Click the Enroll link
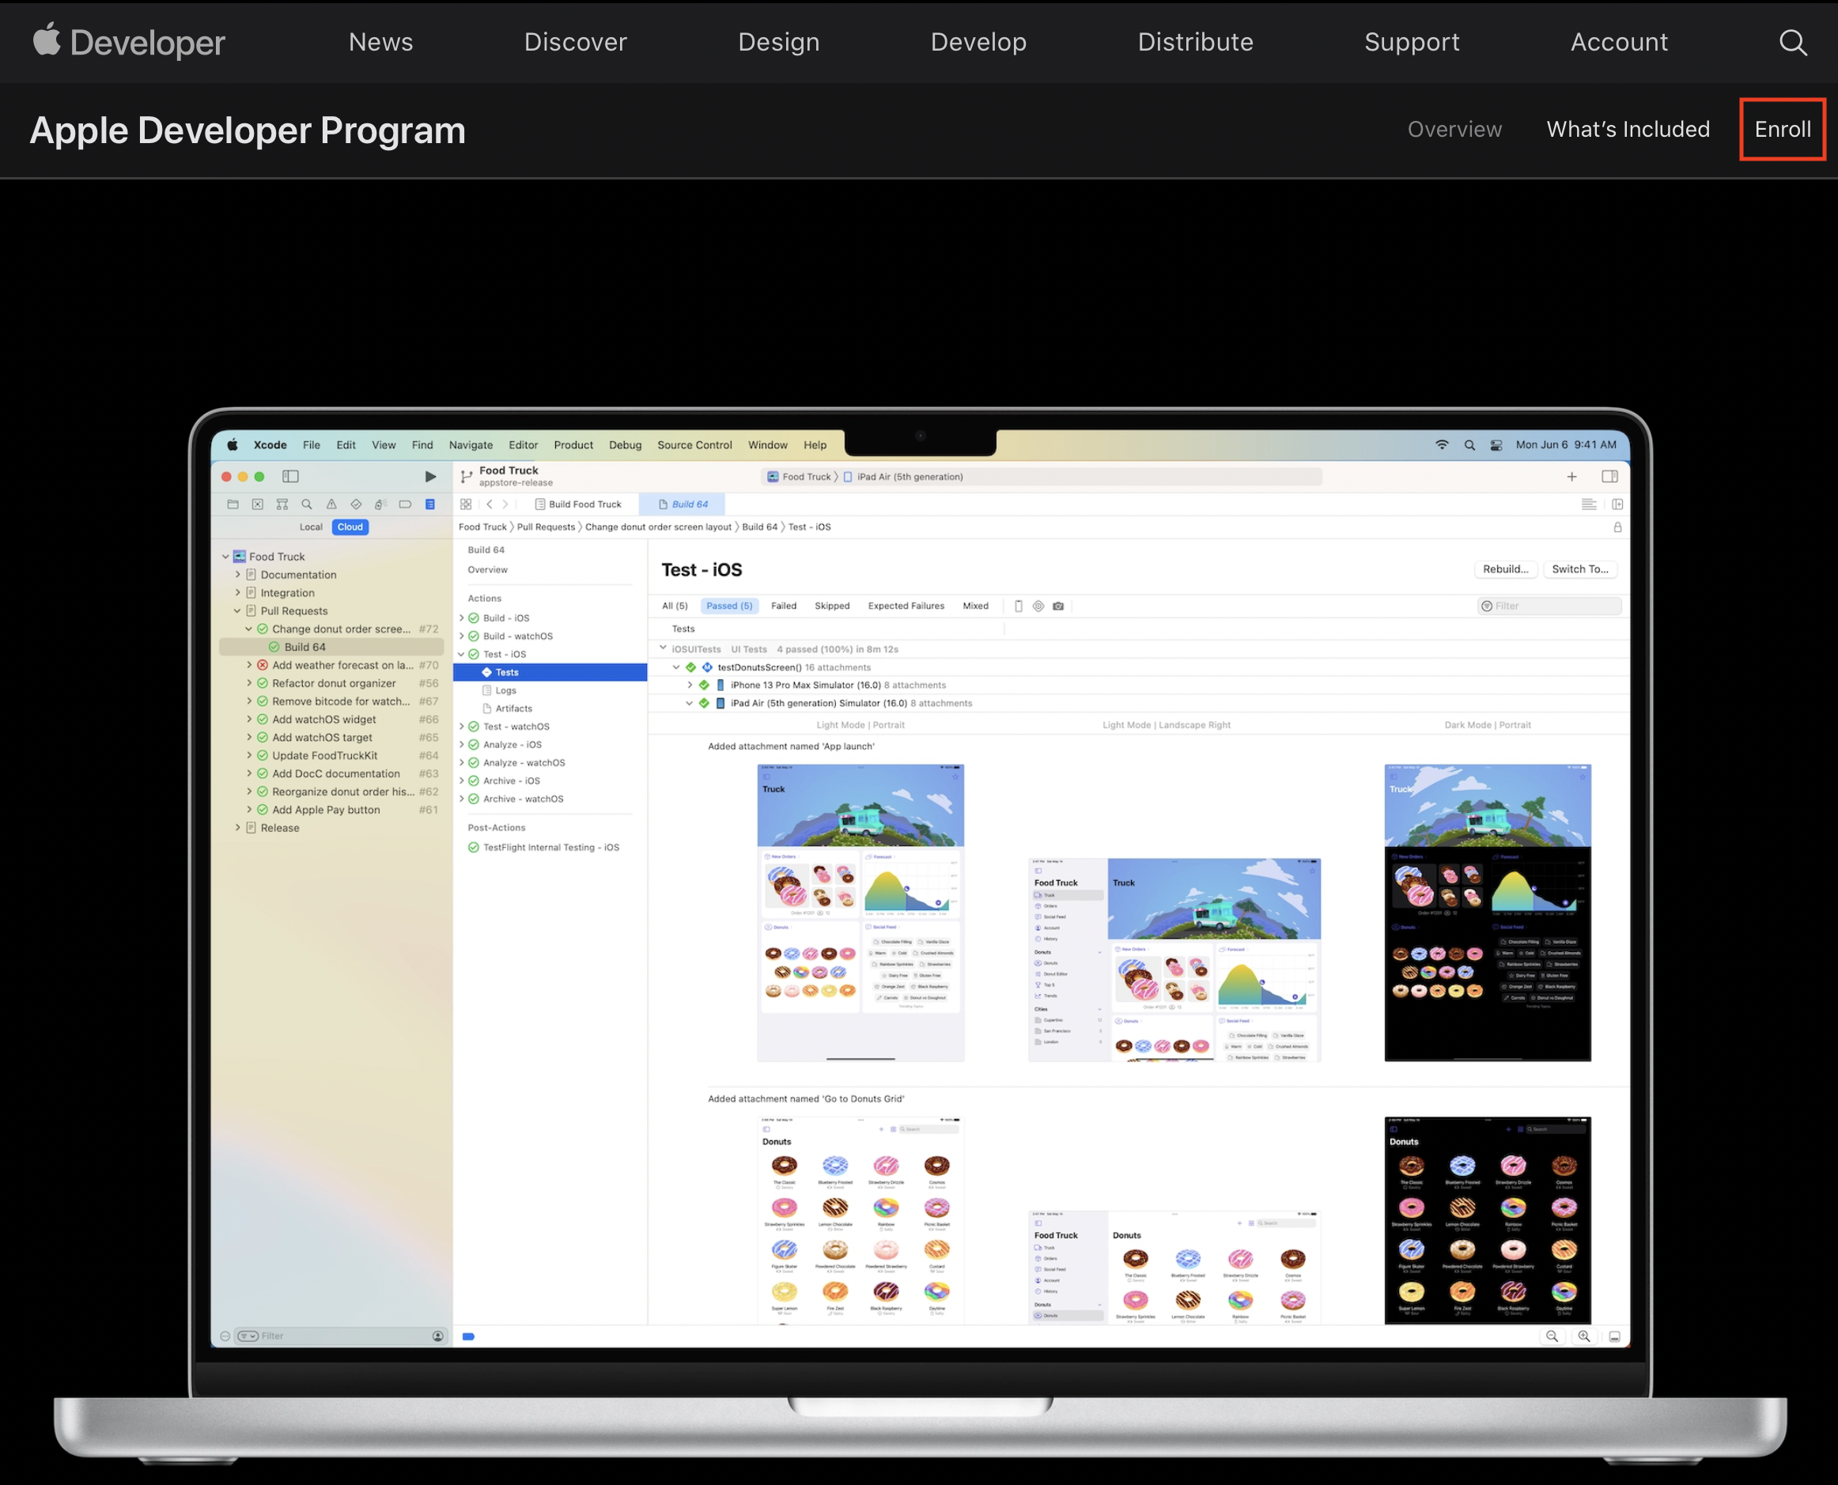Image resolution: width=1838 pixels, height=1485 pixels. coord(1783,129)
